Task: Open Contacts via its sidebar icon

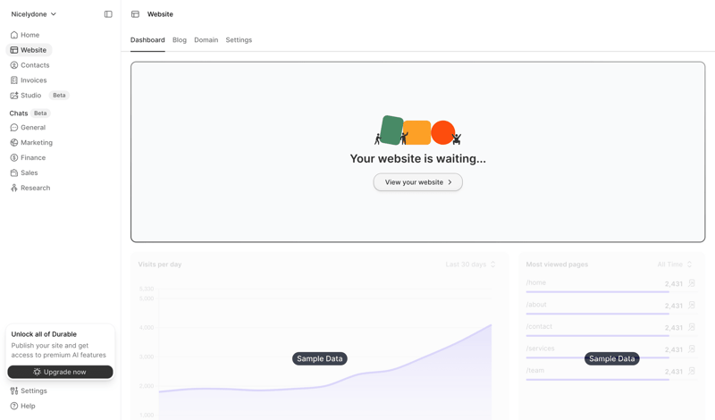Action: [x=14, y=65]
